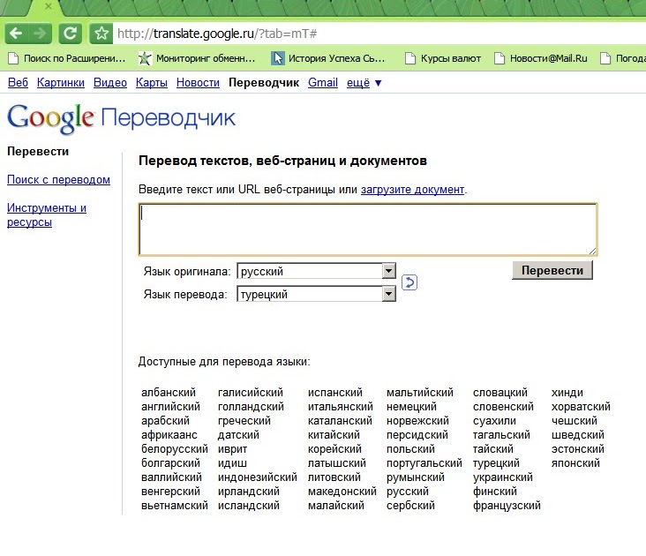Screen dimensions: 646x556
Task: Bookmark the page using the star icon
Action: click(101, 34)
